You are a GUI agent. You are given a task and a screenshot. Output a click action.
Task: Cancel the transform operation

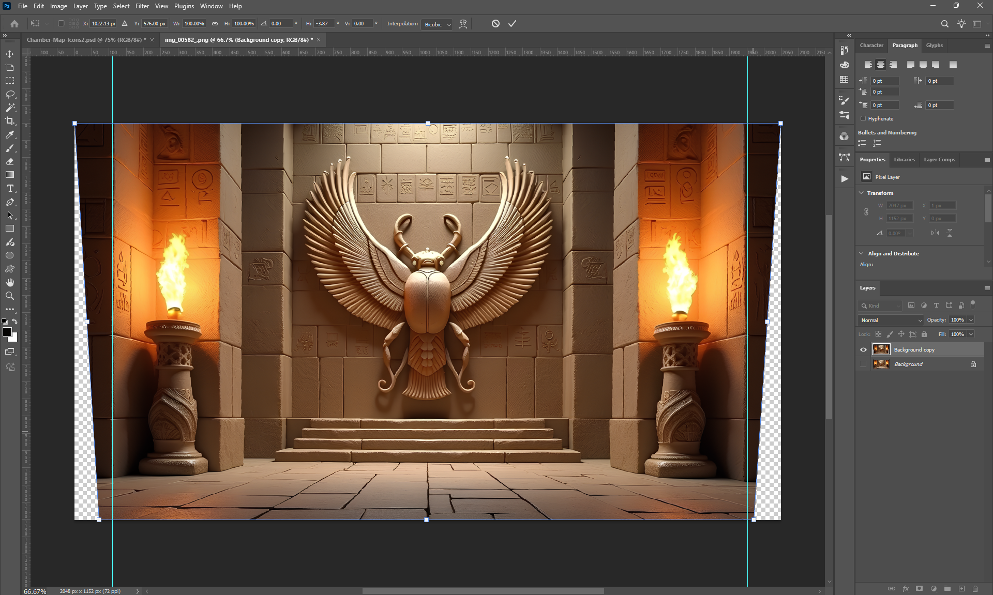tap(495, 24)
